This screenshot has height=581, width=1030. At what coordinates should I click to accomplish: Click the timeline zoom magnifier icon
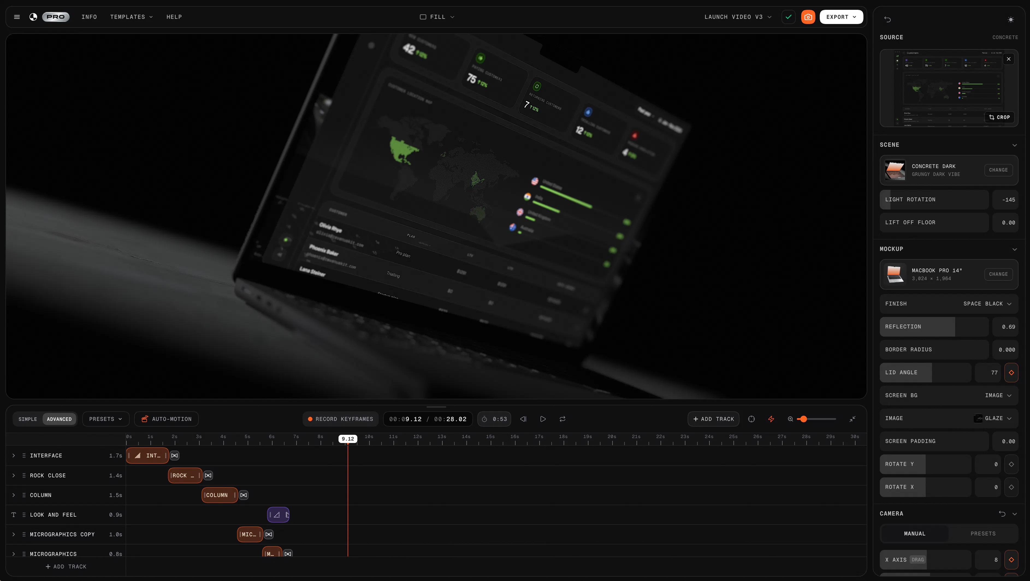(x=791, y=419)
